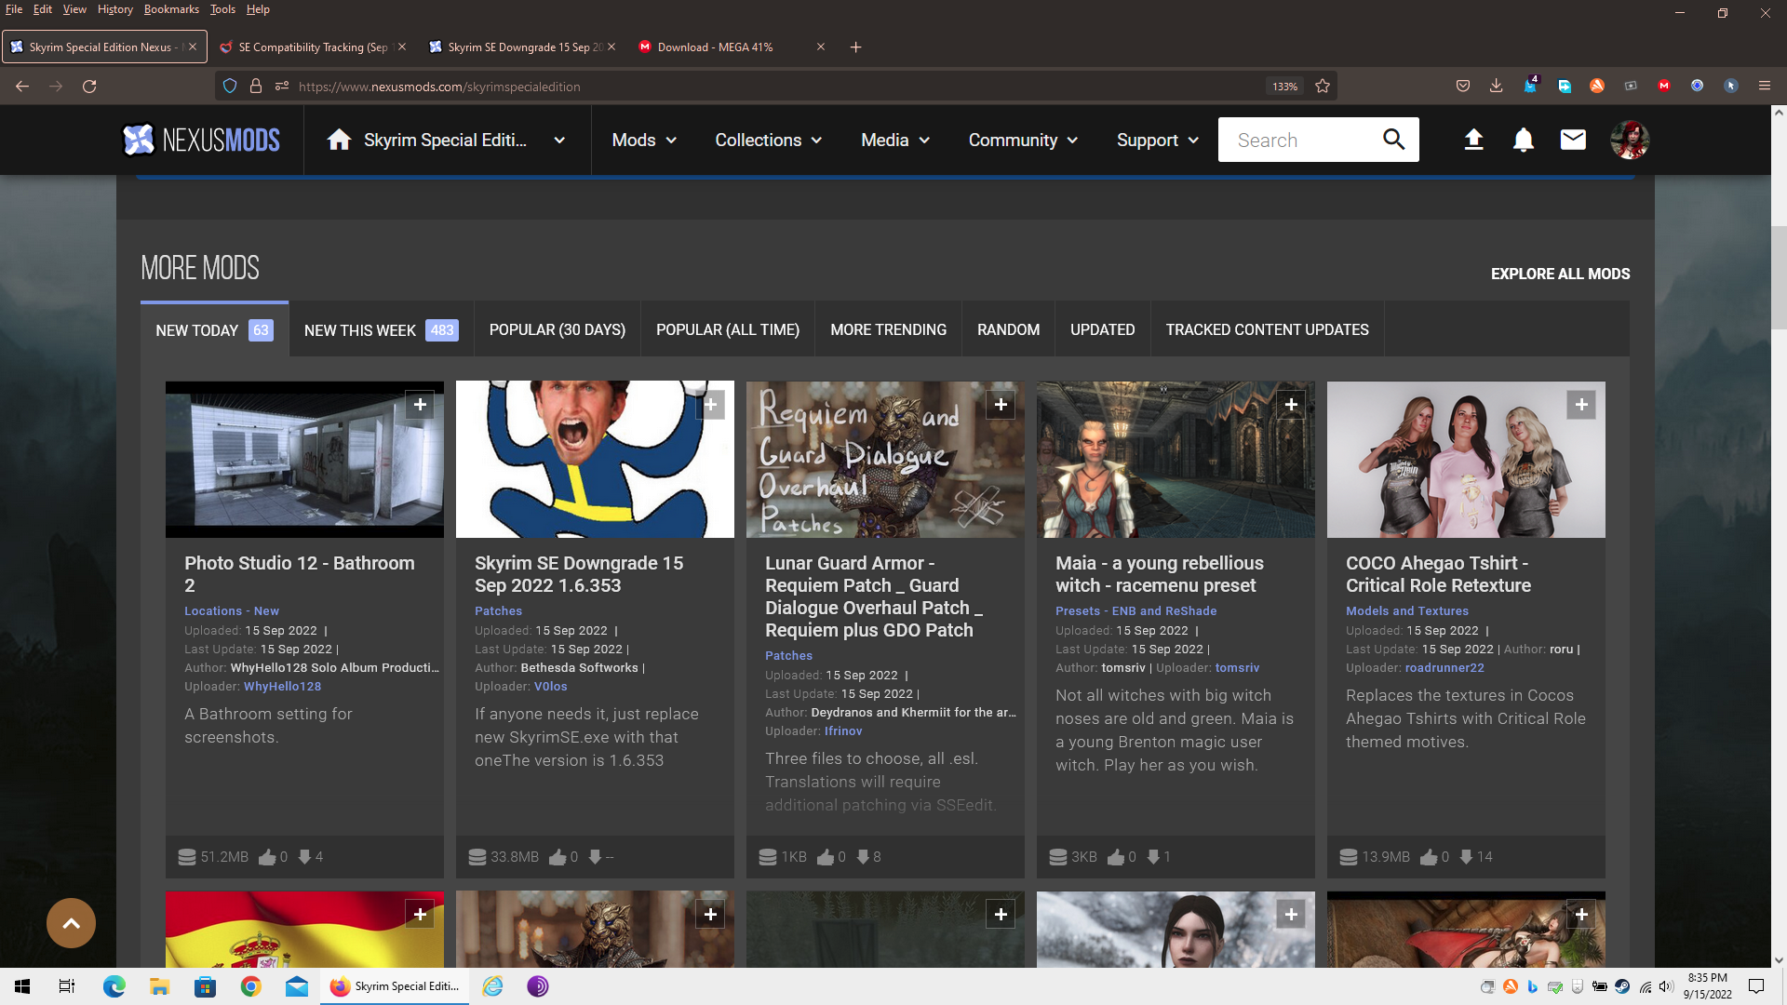Add COCO Ahegao Tshirt mod with plus icon
Image resolution: width=1787 pixels, height=1005 pixels.
(1581, 405)
